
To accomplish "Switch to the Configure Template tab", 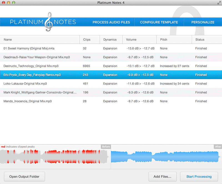I will click(159, 22).
